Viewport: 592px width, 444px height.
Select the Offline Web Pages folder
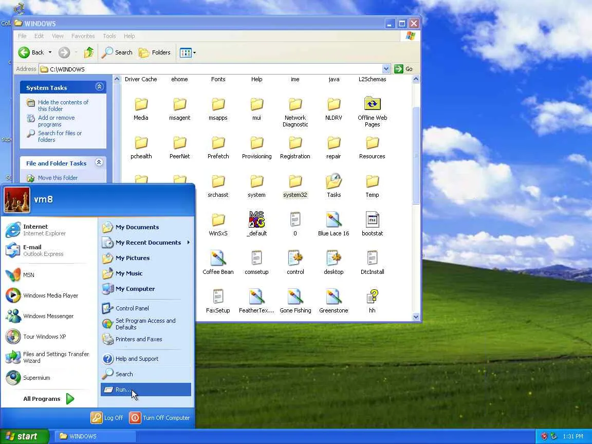pos(372,104)
